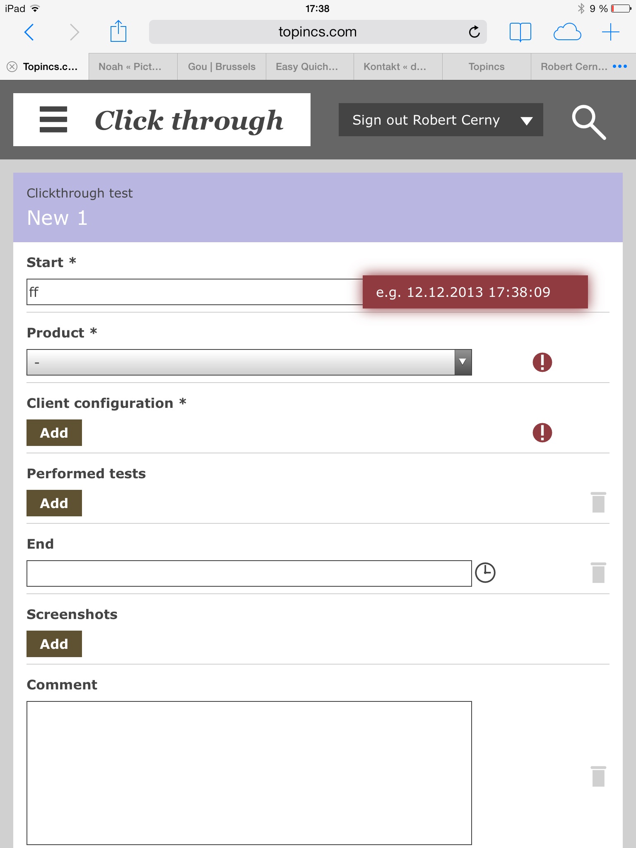Tap Safari's share icon
This screenshot has height=848, width=636.
click(x=118, y=31)
